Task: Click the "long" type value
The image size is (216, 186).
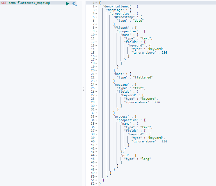Action: pyautogui.click(x=145, y=159)
